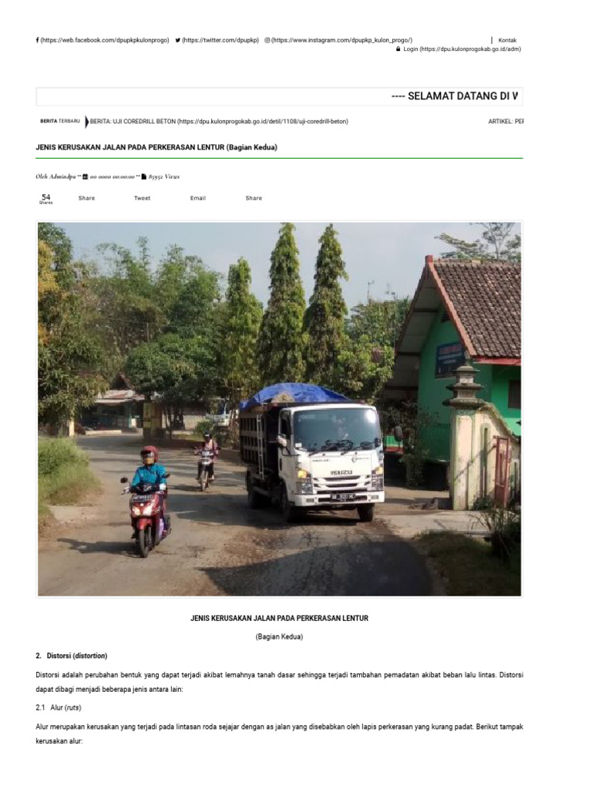Click the lock icon beside Login
The image size is (592, 789).
coord(399,49)
